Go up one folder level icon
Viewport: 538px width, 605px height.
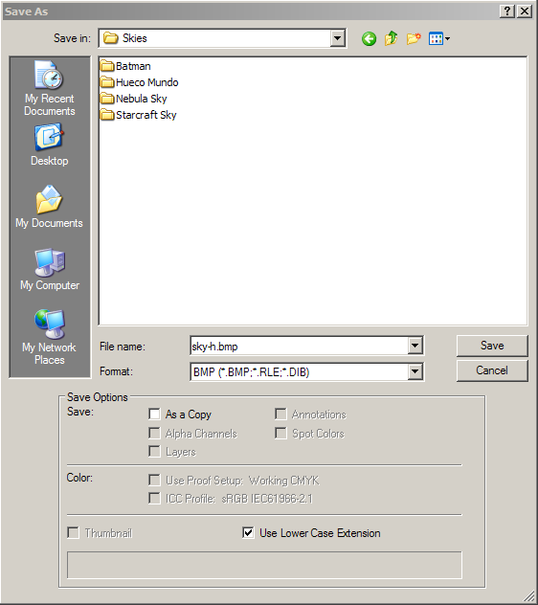pos(391,38)
